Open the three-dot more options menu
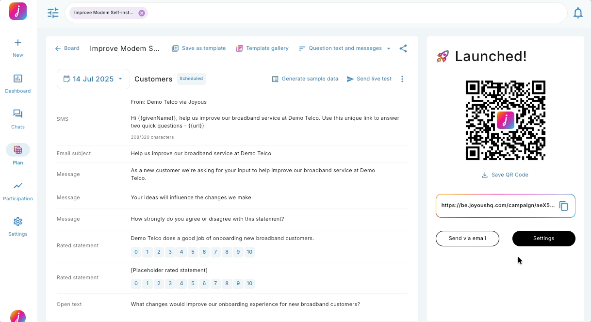This screenshot has height=322, width=591. [402, 79]
